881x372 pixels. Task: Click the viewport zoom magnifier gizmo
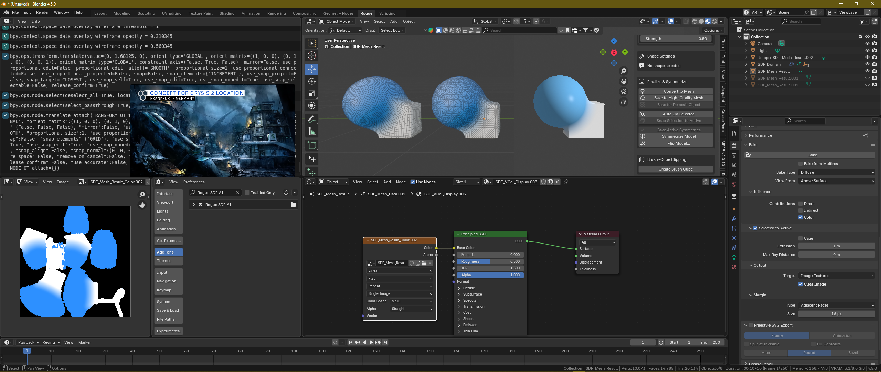624,71
